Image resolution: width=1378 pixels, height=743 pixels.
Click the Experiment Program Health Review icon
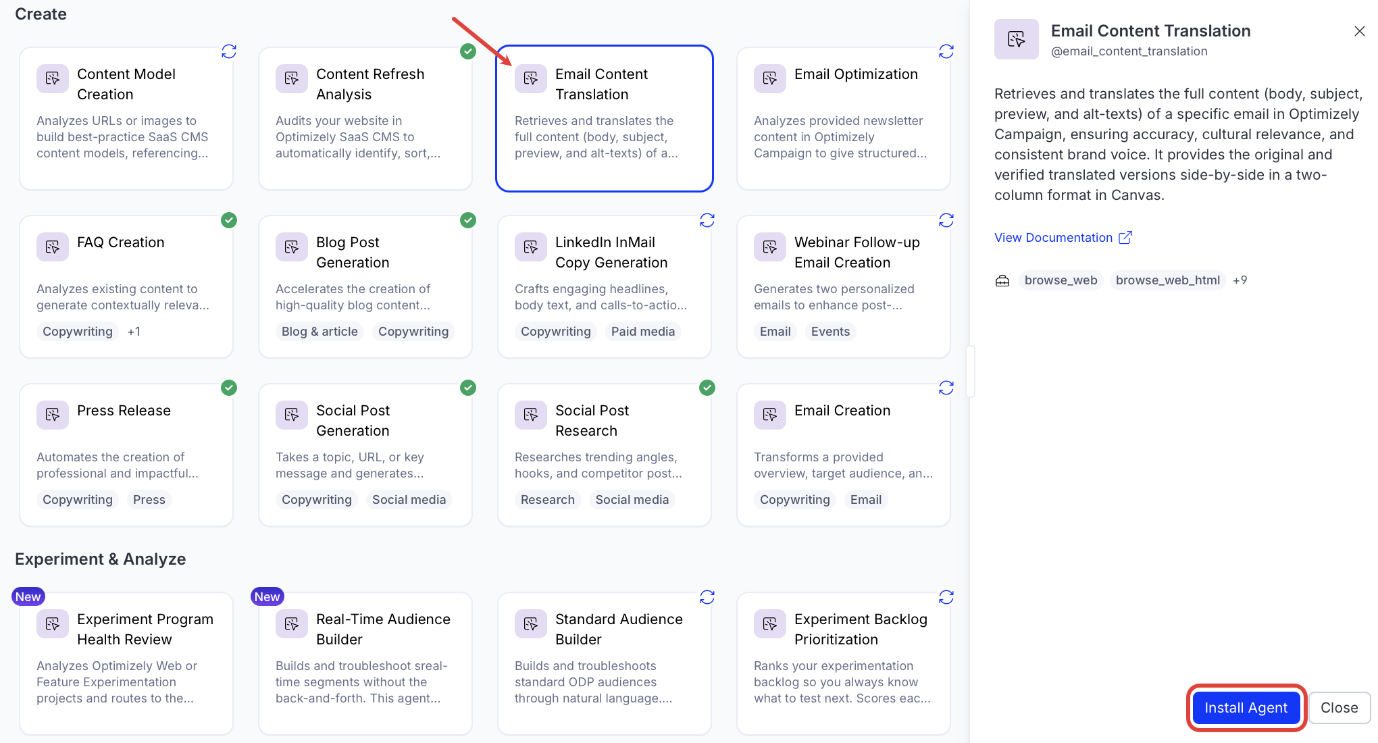[53, 623]
